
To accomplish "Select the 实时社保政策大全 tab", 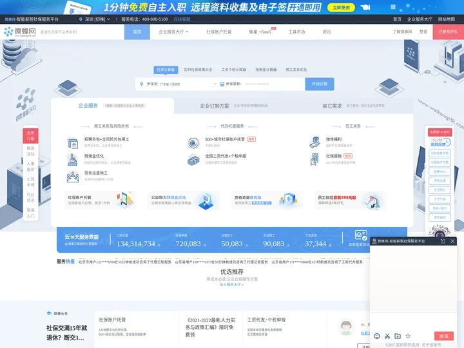I will 198,70.
